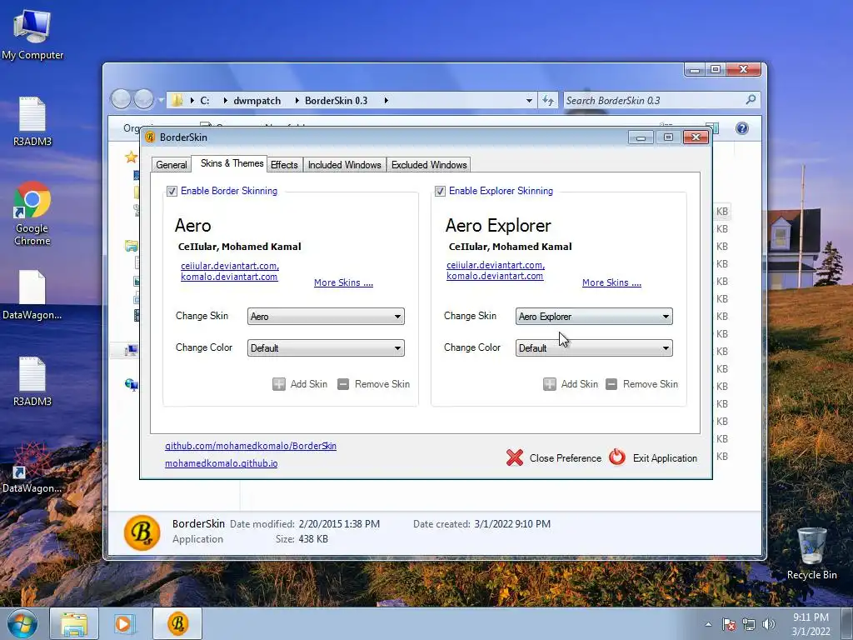Open github.com/mohamedkomalo/BorderSkin link
The height and width of the screenshot is (640, 853).
pos(251,446)
